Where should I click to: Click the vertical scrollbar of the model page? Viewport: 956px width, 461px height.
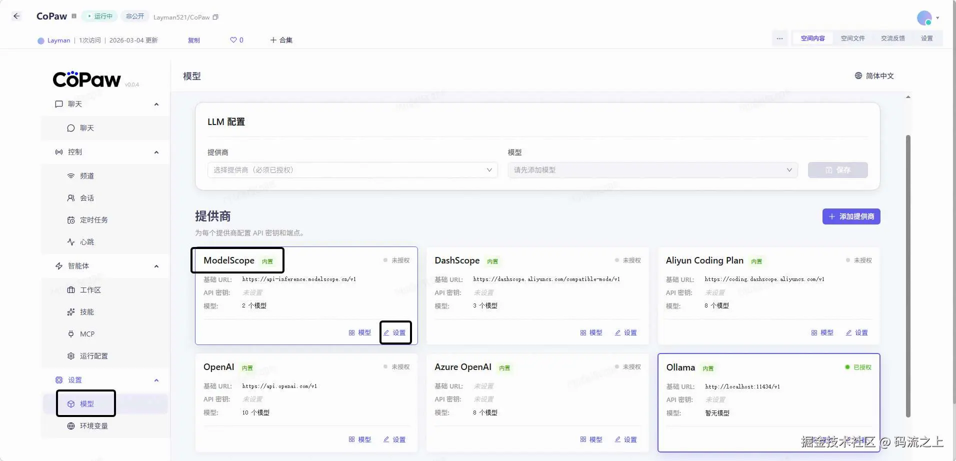(x=908, y=276)
